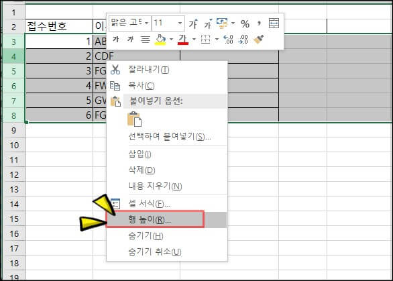Apply percent style from mini toolbar

click(x=245, y=24)
